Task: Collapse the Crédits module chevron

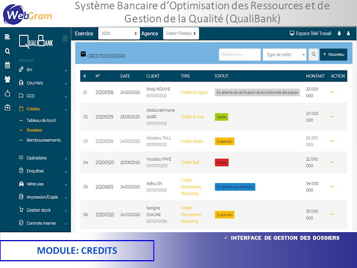Action: 66,109
